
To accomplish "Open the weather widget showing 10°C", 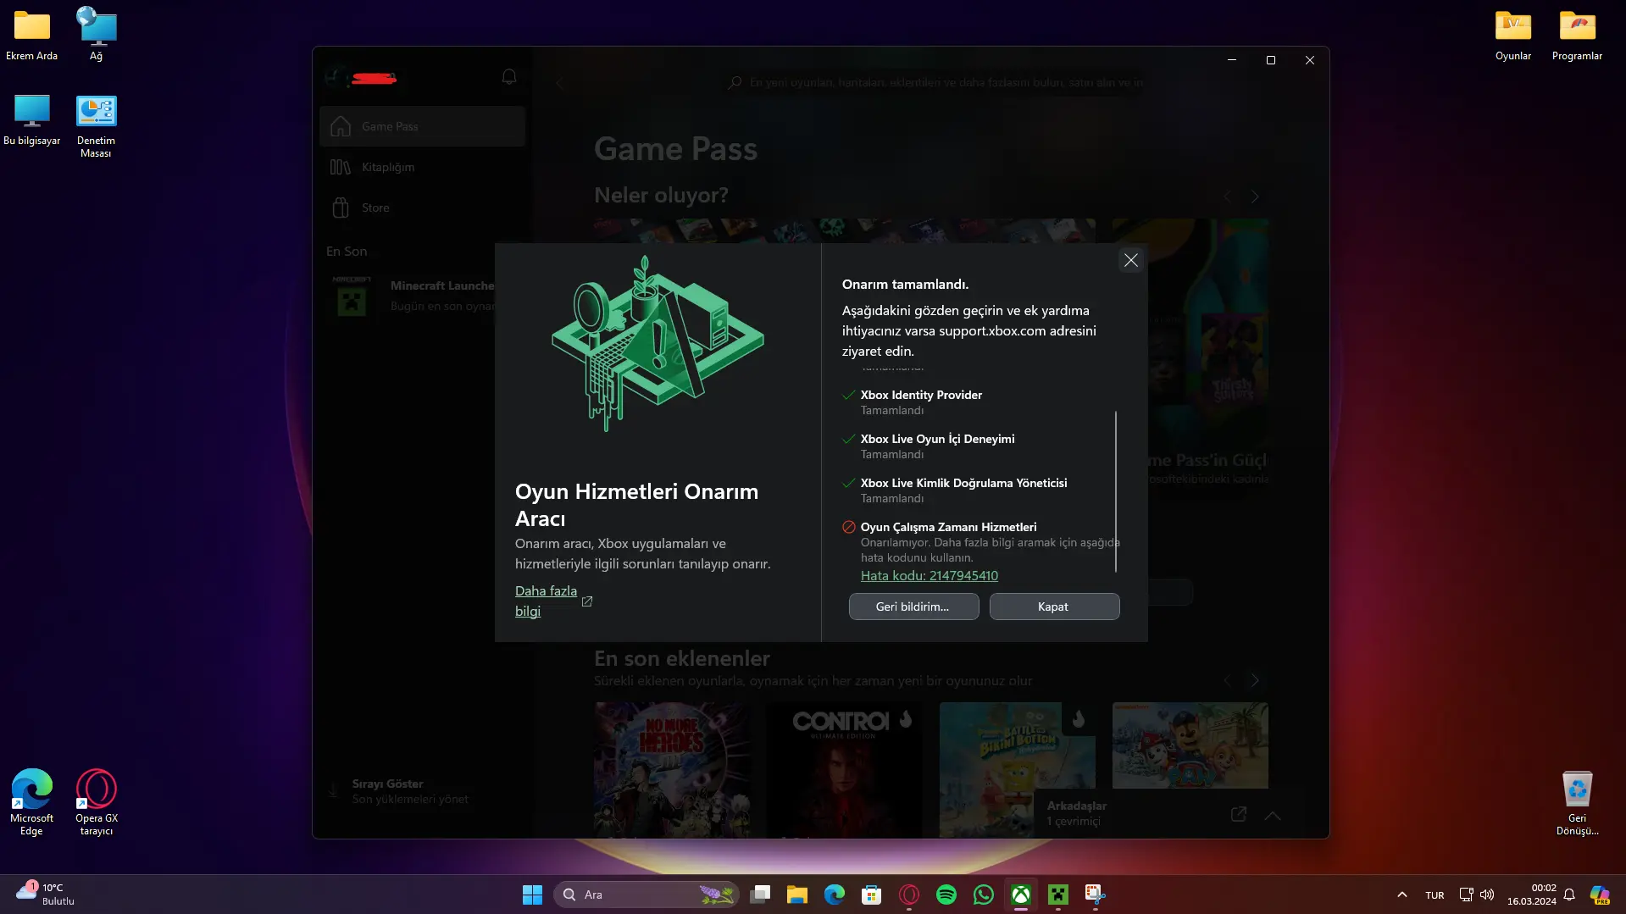I will [47, 895].
